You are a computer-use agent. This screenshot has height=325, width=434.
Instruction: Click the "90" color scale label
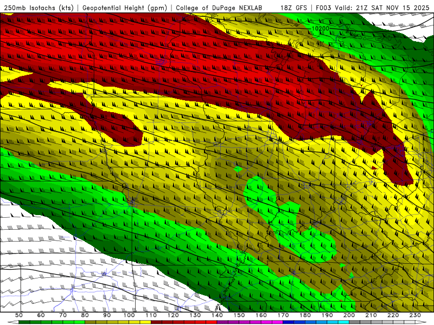click(x=107, y=315)
